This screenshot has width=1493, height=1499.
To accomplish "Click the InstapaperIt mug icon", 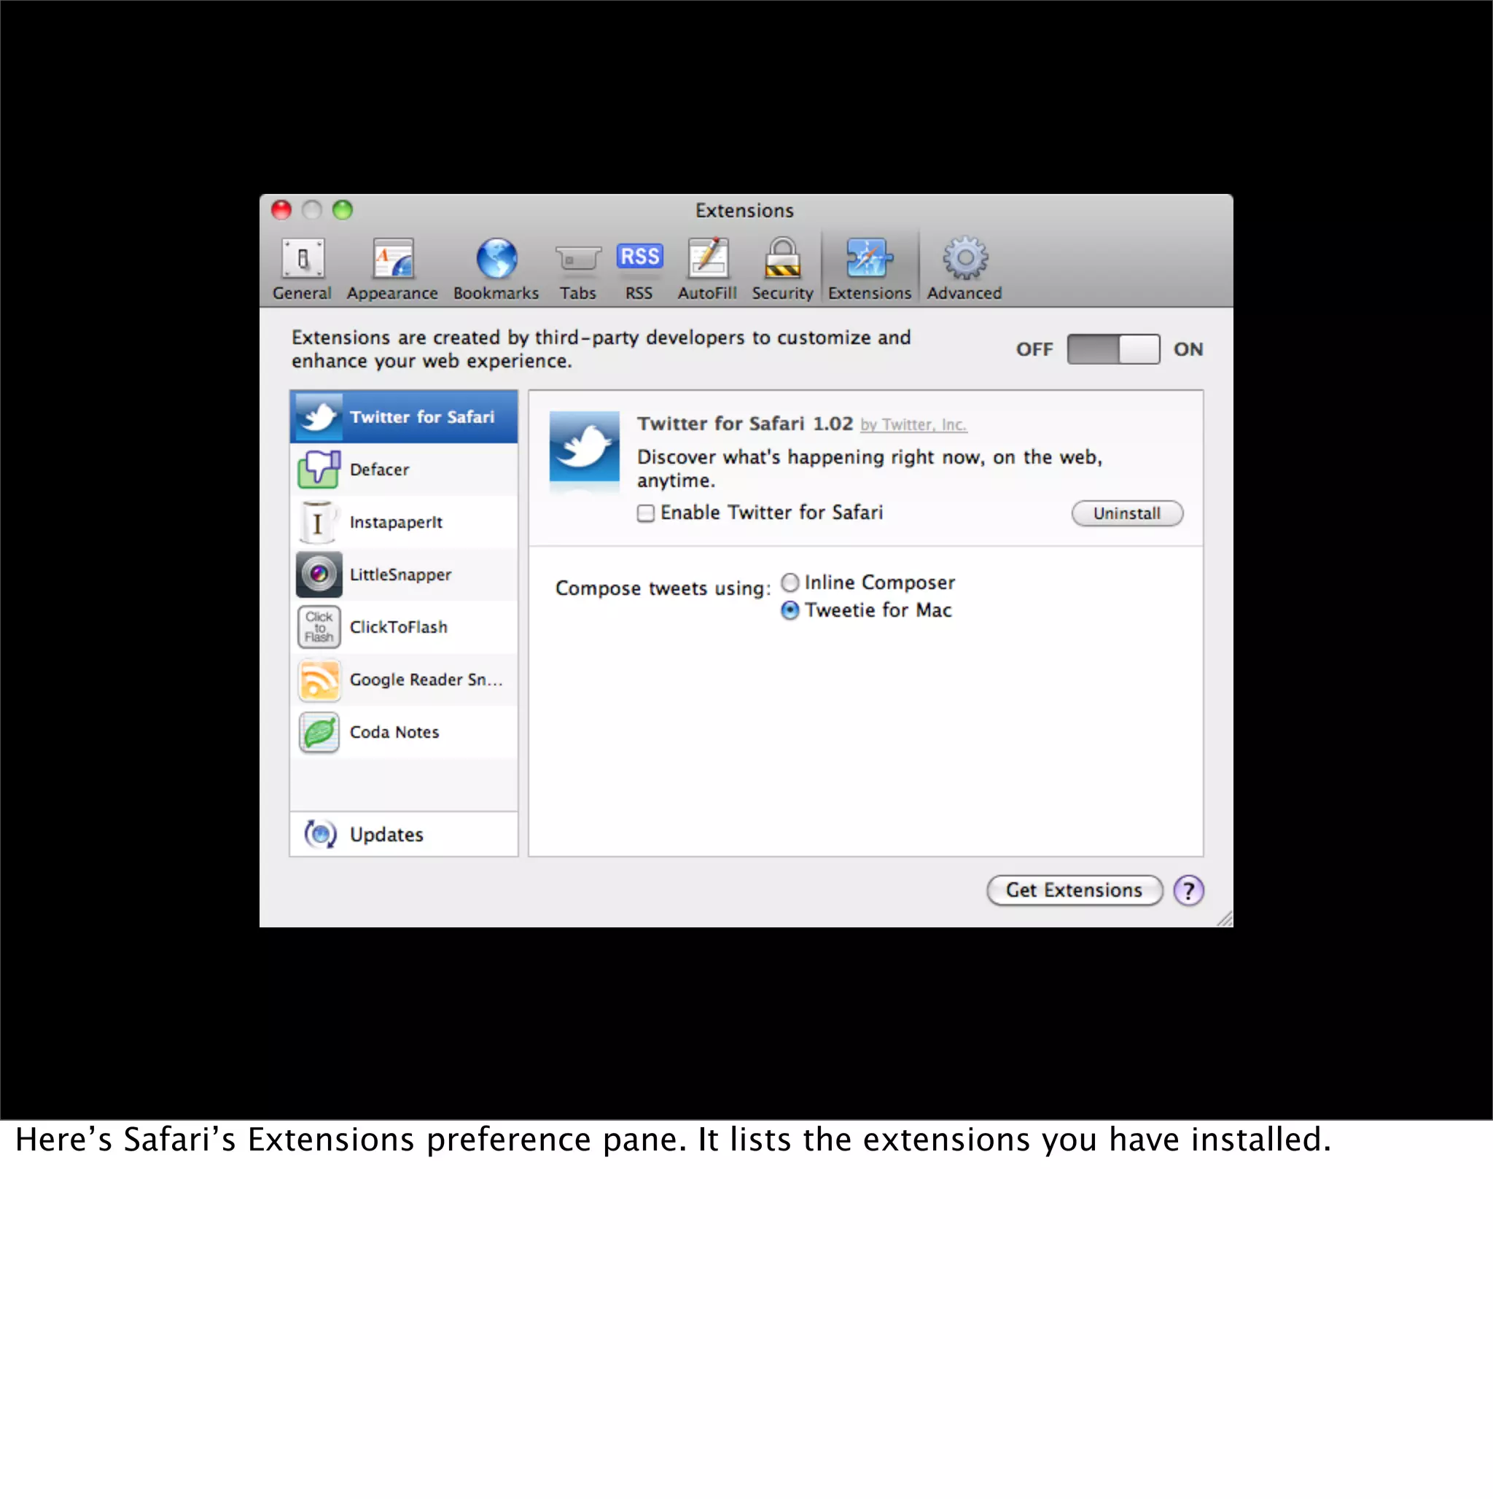I will [x=319, y=522].
